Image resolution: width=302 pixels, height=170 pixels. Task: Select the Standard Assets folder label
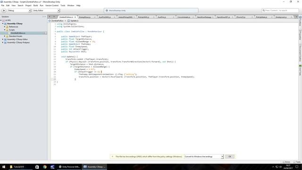point(16,36)
